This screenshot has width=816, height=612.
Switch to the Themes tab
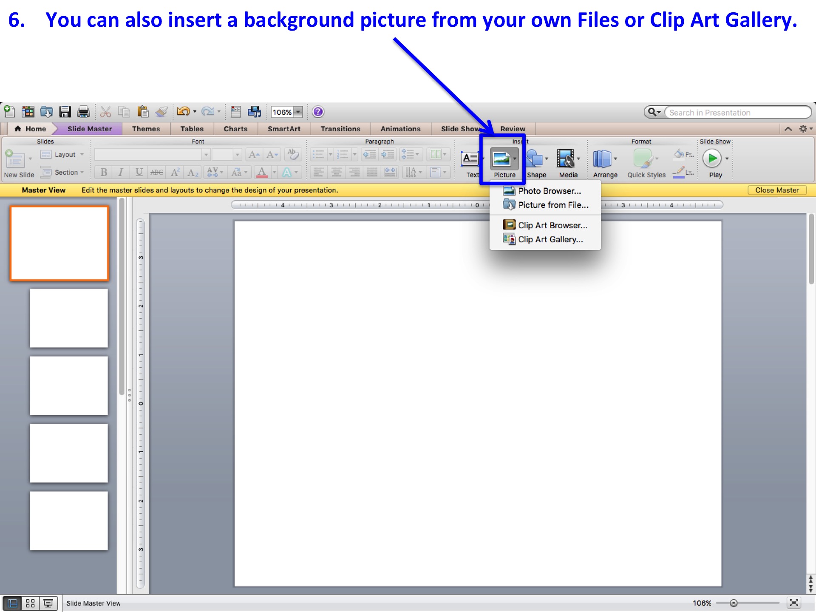pyautogui.click(x=146, y=129)
